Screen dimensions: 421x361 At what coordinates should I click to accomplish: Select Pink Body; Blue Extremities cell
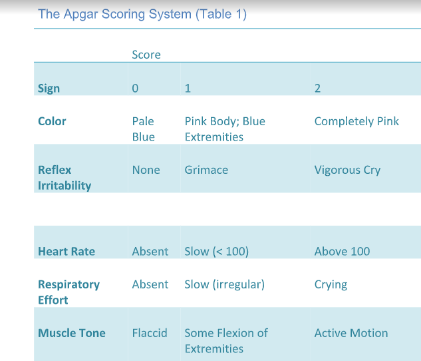(225, 129)
